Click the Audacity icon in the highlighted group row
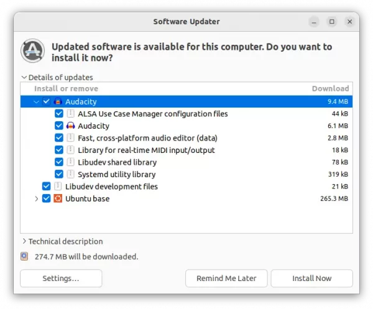The height and width of the screenshot is (309, 373). [x=58, y=101]
